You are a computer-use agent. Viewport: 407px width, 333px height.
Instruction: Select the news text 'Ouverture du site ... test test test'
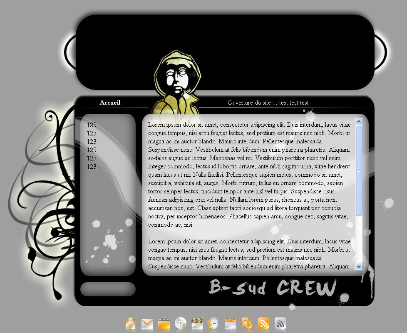268,103
